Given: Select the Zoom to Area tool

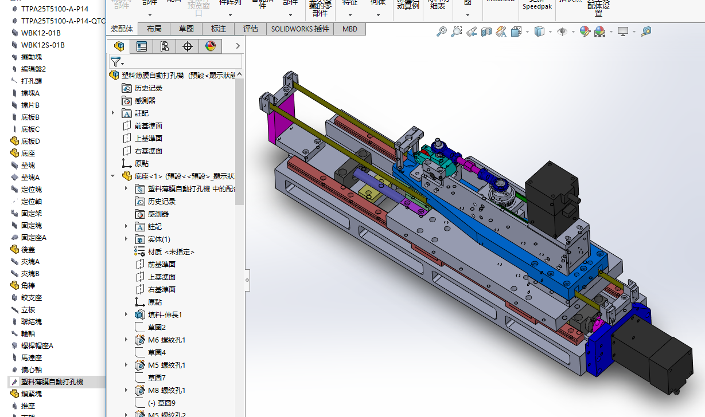Looking at the screenshot, I should pos(456,32).
